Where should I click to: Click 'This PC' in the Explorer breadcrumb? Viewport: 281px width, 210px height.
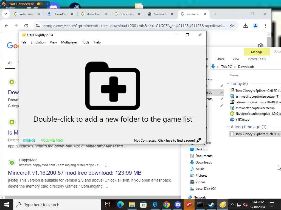pyautogui.click(x=226, y=67)
